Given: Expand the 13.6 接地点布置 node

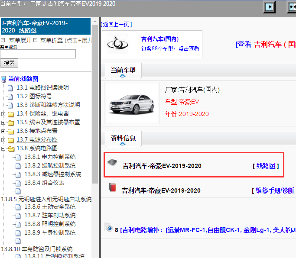Looking at the screenshot, I should [x=3, y=131].
